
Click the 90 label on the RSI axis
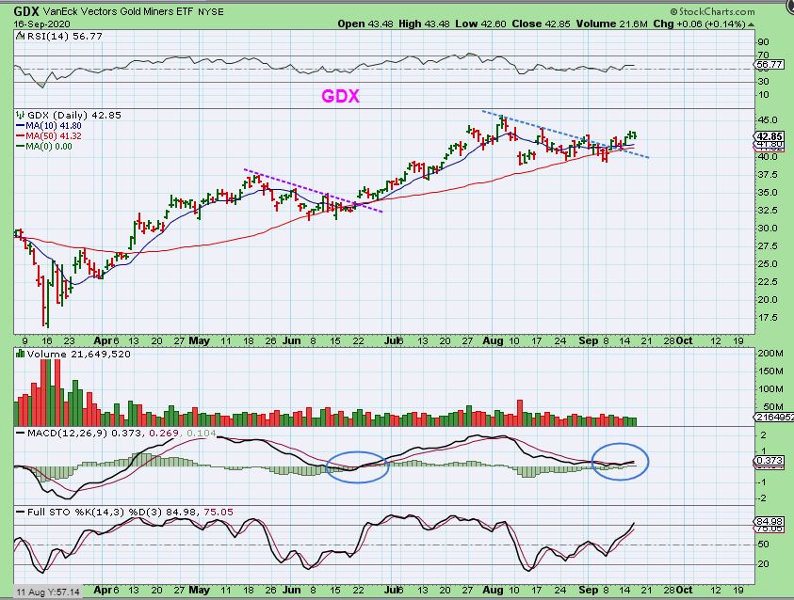tap(763, 42)
